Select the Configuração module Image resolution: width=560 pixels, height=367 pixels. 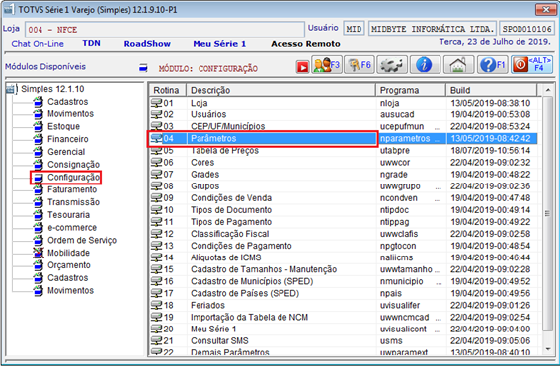[73, 178]
